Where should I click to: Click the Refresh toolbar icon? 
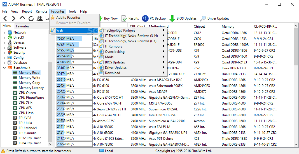(31, 18)
